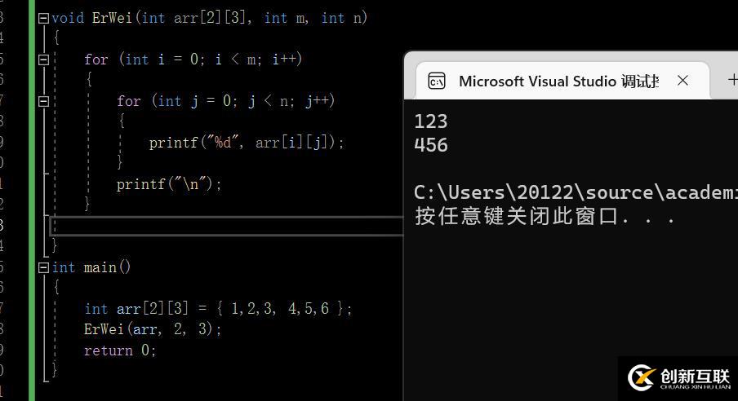
Task: Collapse the inner for-loop with variable j
Action: click(x=43, y=101)
